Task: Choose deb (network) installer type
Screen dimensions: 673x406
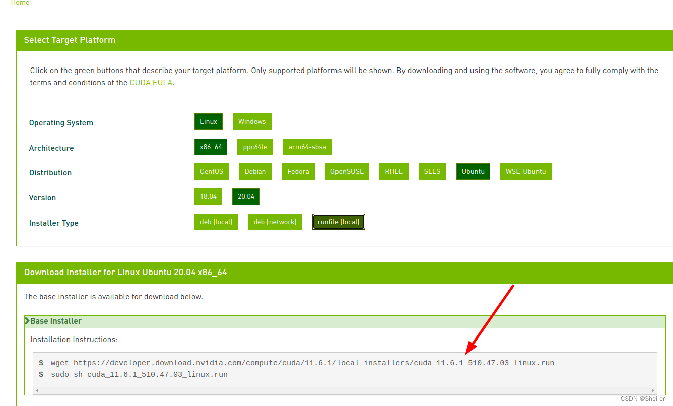Action: point(275,222)
